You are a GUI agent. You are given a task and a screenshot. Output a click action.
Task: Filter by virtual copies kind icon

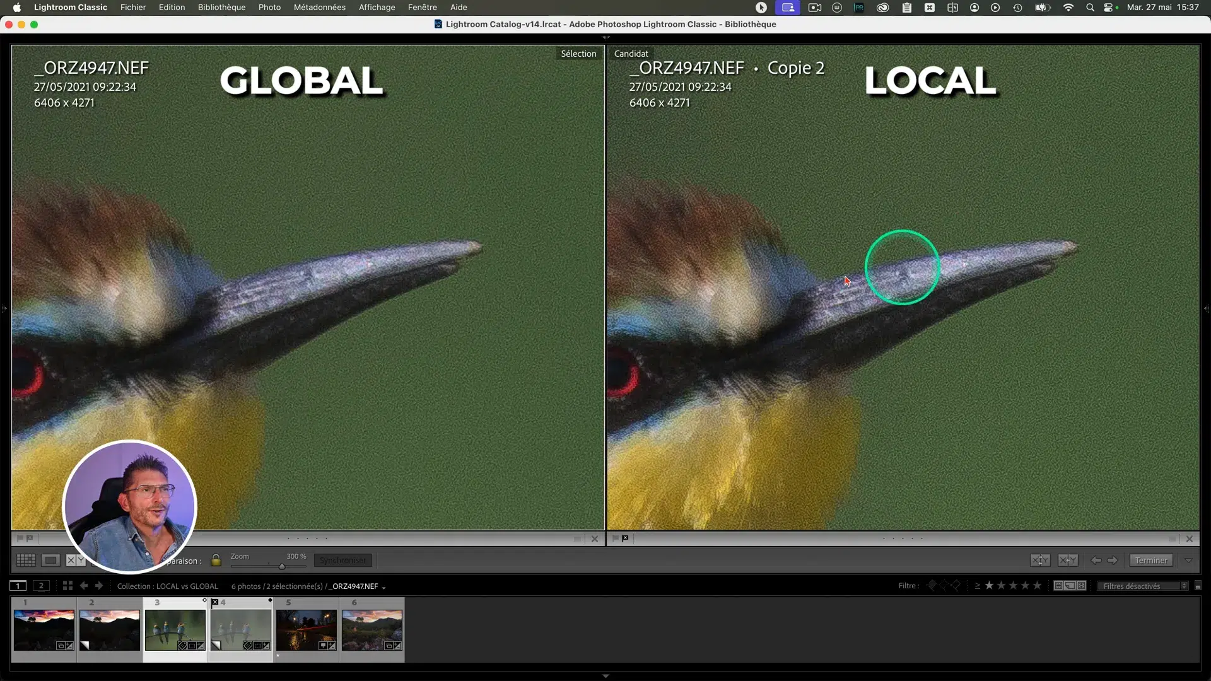[x=1070, y=586]
